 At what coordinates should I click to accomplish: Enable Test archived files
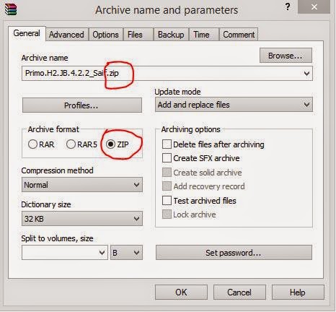pos(167,201)
